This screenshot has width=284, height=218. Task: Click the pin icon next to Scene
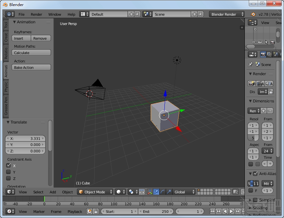pyautogui.click(x=250, y=65)
